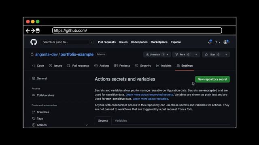Focus the Search or jump to field
The image size is (259, 145).
click(x=68, y=42)
